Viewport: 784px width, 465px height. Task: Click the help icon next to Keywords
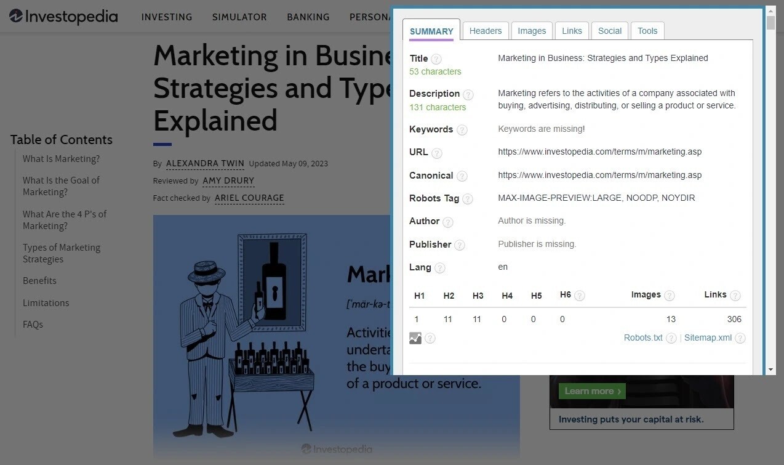click(462, 130)
